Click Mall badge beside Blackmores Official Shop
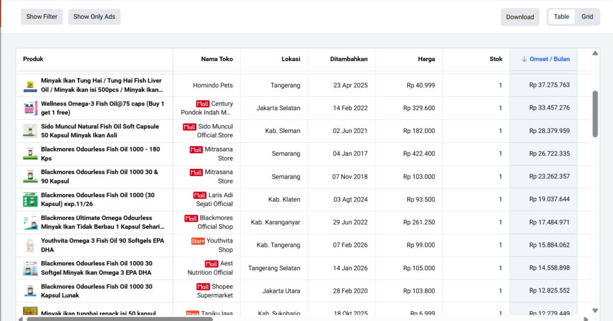Viewport: 613px width, 321px height. (x=191, y=218)
